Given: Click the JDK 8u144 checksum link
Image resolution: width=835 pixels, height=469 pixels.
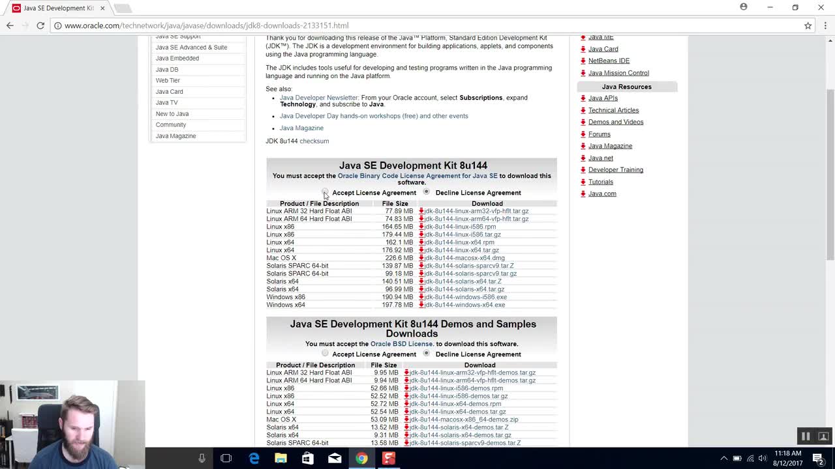Looking at the screenshot, I should [x=314, y=141].
